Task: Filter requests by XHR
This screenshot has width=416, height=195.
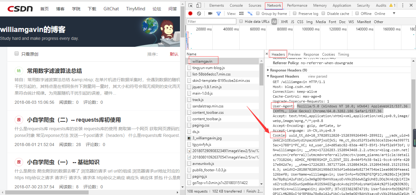Action: (284, 22)
